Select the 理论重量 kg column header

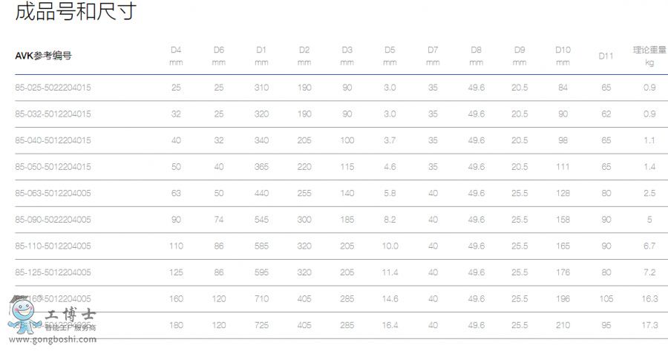coord(649,56)
